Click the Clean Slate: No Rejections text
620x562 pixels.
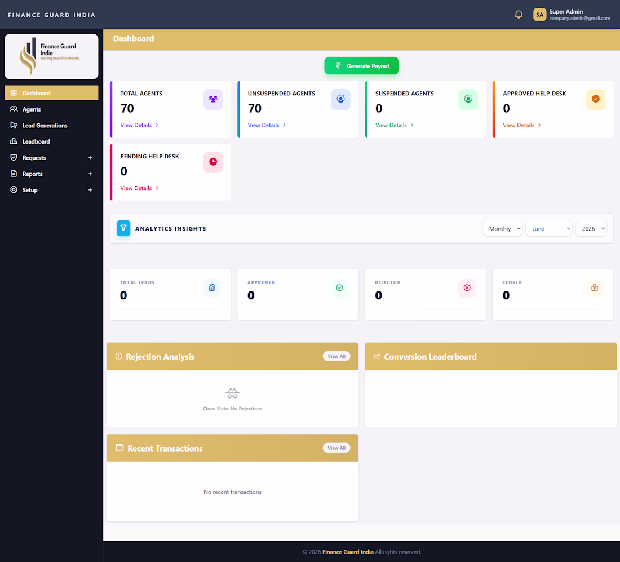click(232, 409)
